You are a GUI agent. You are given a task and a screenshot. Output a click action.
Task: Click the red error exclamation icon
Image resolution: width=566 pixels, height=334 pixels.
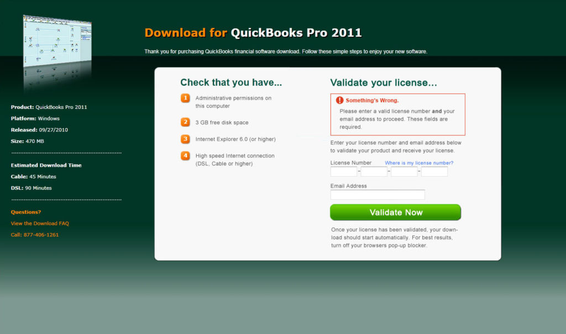click(340, 100)
